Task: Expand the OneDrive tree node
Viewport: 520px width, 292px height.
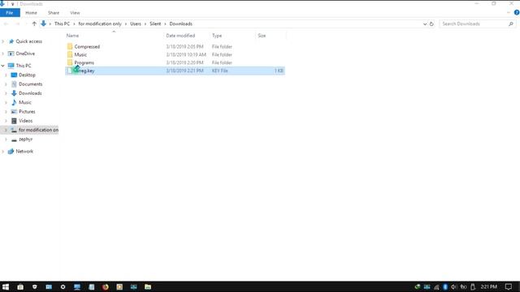Action: coord(3,54)
